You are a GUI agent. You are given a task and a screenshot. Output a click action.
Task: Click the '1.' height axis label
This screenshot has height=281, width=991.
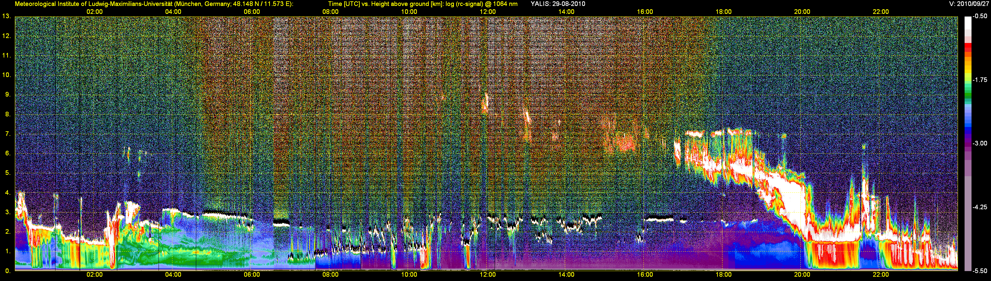point(8,251)
